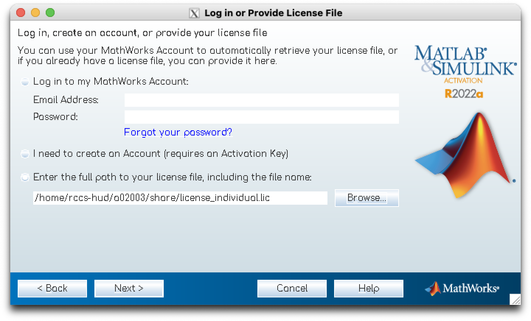This screenshot has width=531, height=321.
Task: Maximize the window with the green button
Action: (x=50, y=13)
